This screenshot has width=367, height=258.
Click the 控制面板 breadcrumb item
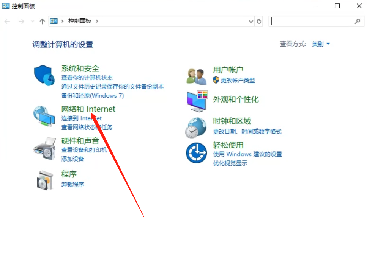click(x=80, y=21)
